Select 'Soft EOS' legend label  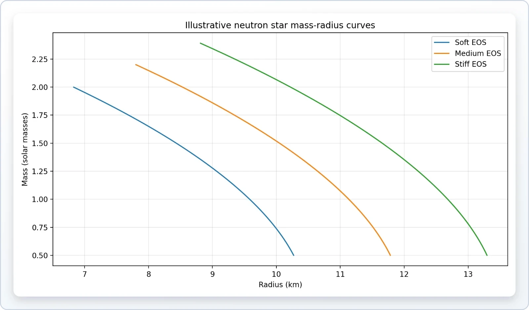pos(470,42)
